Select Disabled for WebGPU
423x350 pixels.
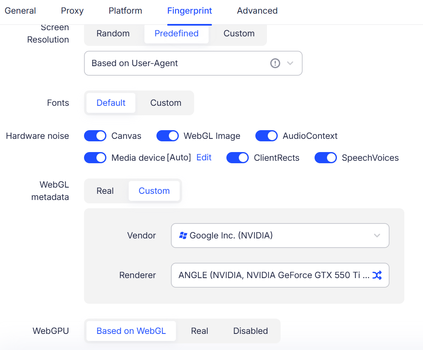click(250, 331)
